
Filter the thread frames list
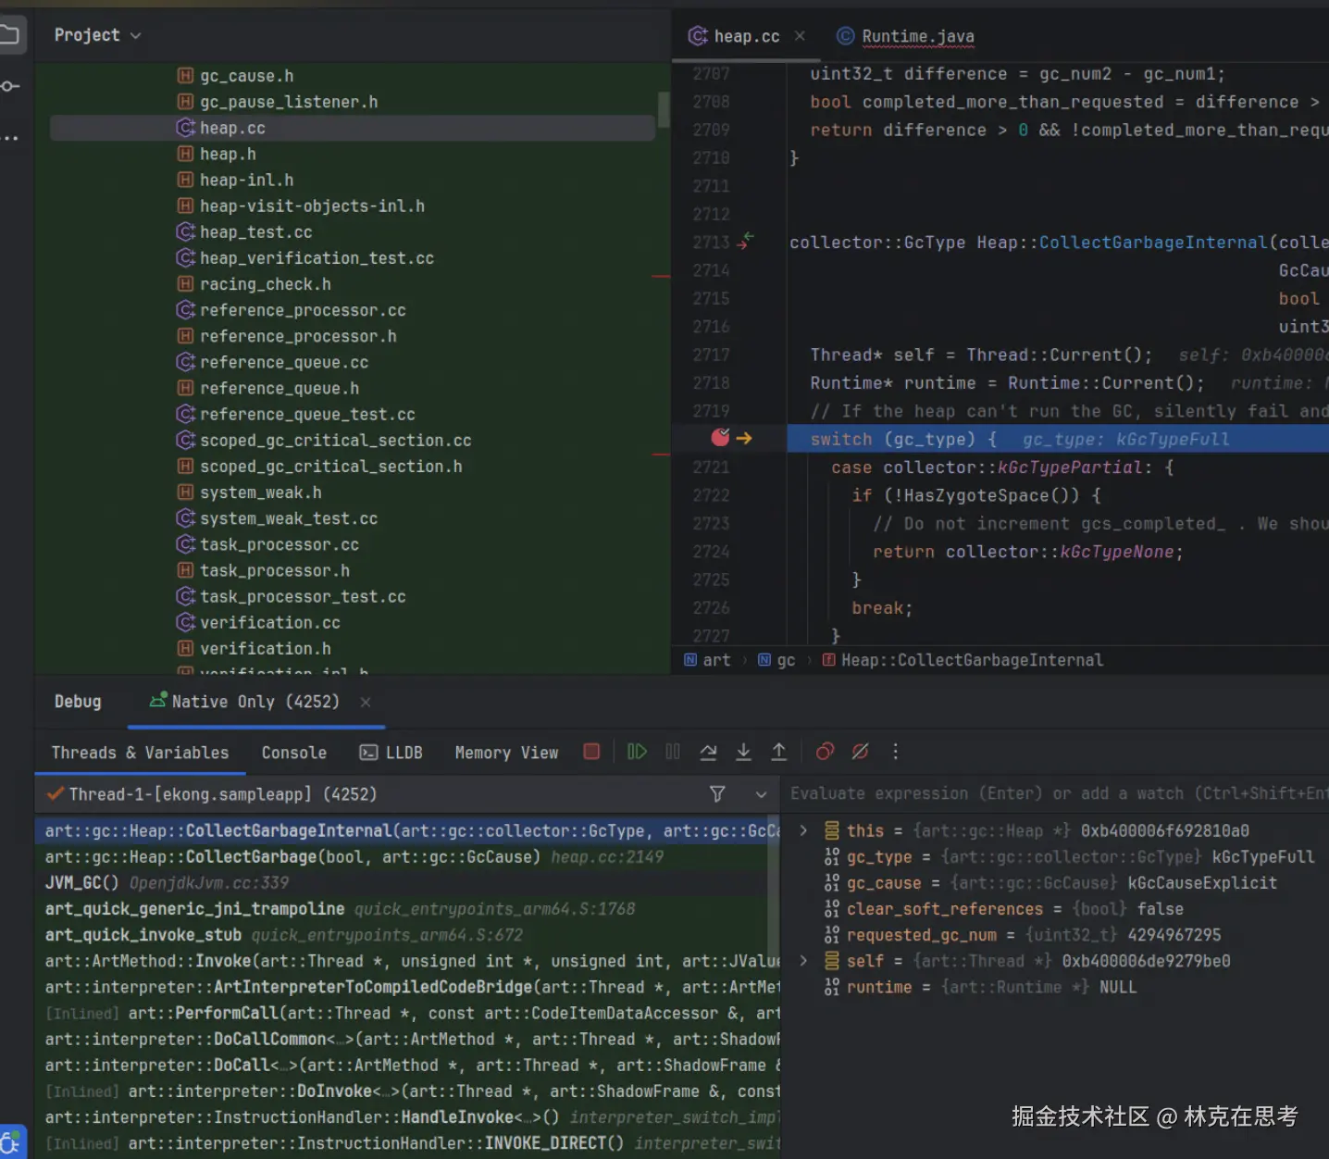pyautogui.click(x=717, y=794)
